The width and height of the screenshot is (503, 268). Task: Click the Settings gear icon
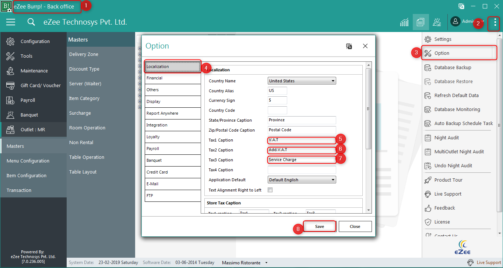click(428, 39)
